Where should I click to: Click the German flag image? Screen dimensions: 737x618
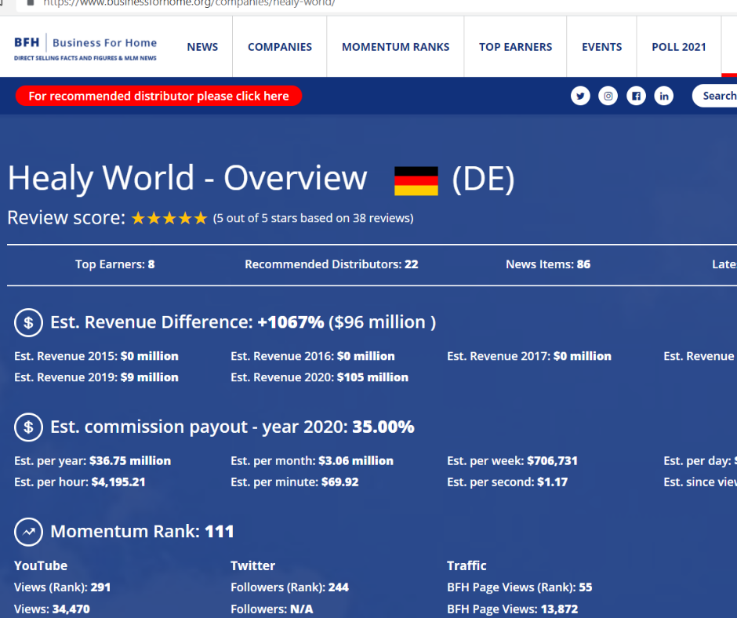click(416, 180)
